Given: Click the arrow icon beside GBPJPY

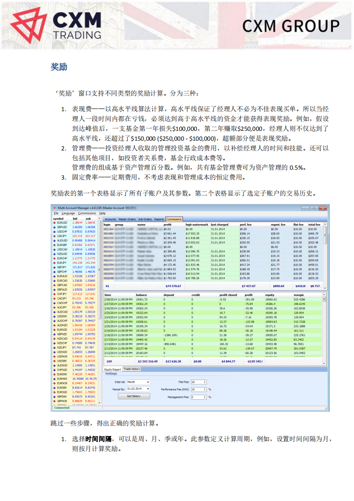Looking at the screenshot, I should pos(54,267).
